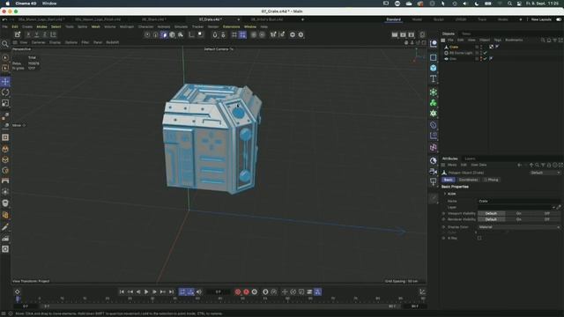Click the Record Active Objects red button
Image resolution: width=564 pixels, height=317 pixels.
(x=238, y=291)
